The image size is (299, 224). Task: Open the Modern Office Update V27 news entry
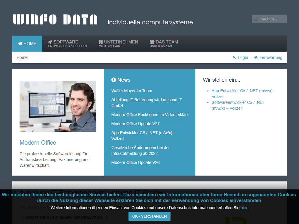[135, 124]
